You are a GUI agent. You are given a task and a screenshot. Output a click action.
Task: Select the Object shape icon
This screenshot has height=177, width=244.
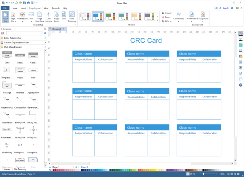[x=20, y=70]
